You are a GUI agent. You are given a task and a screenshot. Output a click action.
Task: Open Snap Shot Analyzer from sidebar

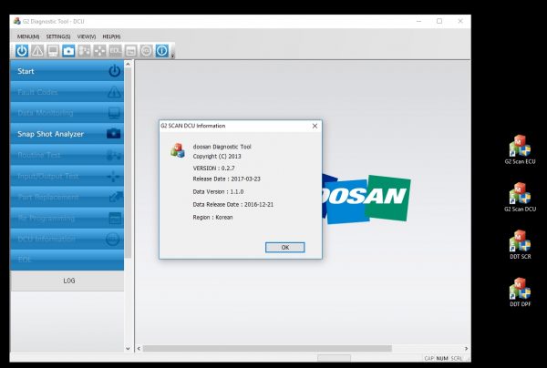click(67, 134)
